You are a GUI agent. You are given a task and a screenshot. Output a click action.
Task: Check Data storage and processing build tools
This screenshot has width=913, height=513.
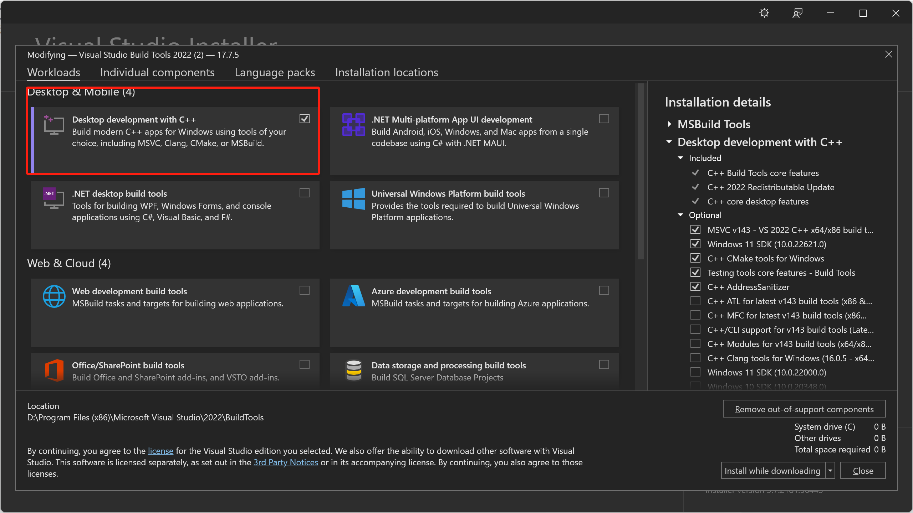point(604,364)
